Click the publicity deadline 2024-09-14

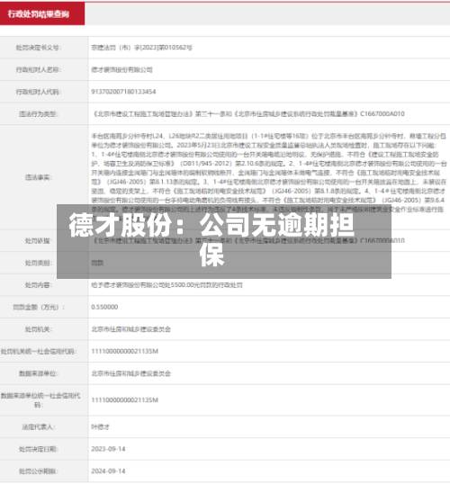tap(108, 471)
